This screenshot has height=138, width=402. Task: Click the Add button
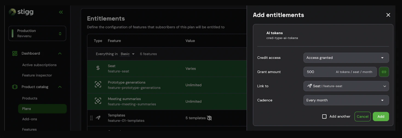coord(381,116)
